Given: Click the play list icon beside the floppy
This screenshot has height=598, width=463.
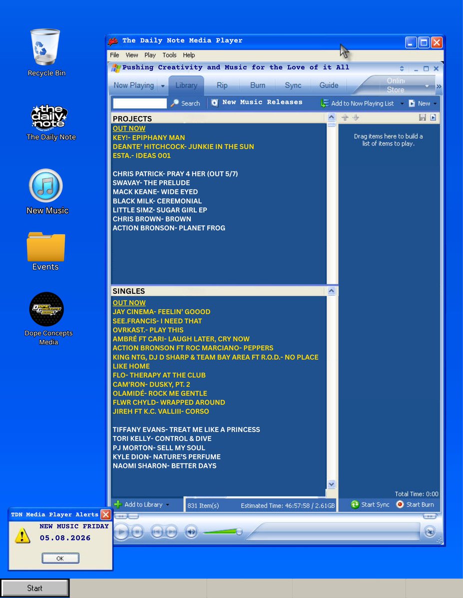Looking at the screenshot, I should coord(433,118).
